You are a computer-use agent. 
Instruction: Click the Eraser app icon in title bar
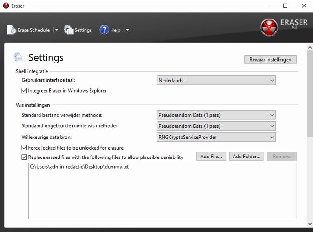click(6, 6)
